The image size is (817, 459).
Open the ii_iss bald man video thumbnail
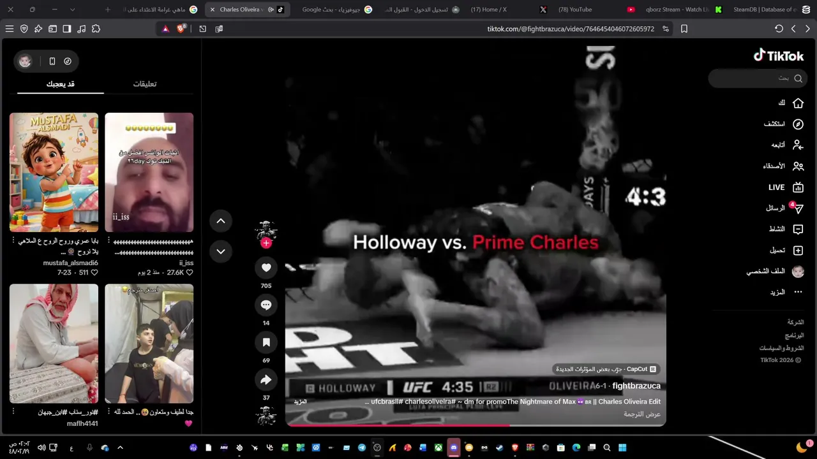pos(149,172)
